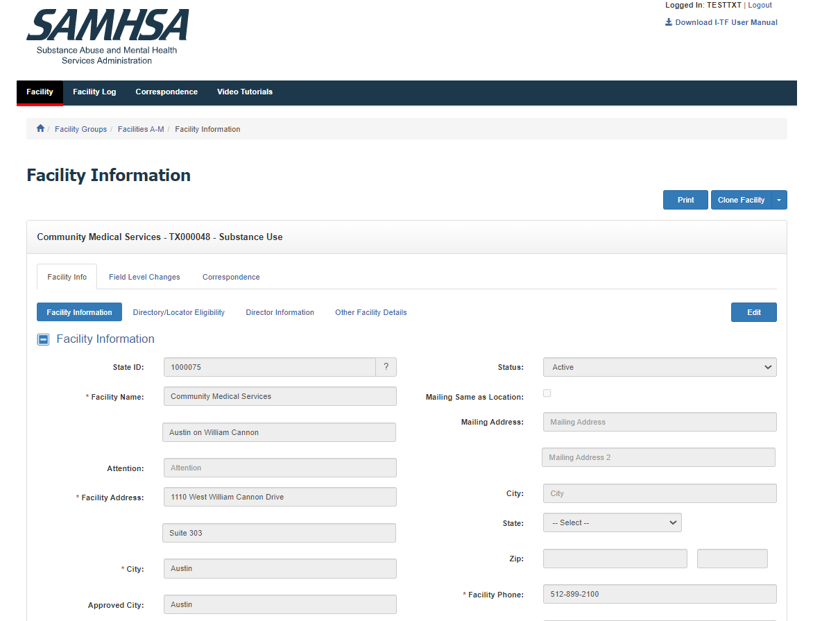The image size is (813, 621).
Task: Go to Facilities A-M breadcrumb link
Action: coord(141,129)
